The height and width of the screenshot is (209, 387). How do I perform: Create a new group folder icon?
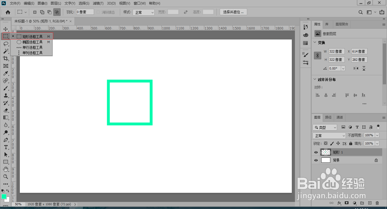[x=362, y=203]
